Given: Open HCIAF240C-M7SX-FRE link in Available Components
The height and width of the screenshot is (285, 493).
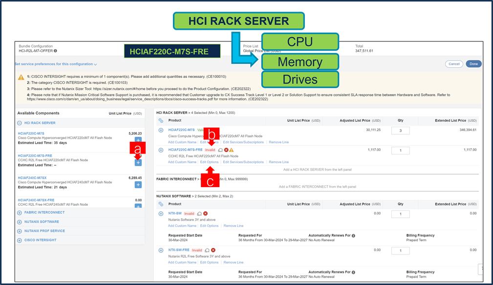Looking at the screenshot, I should pos(36,200).
